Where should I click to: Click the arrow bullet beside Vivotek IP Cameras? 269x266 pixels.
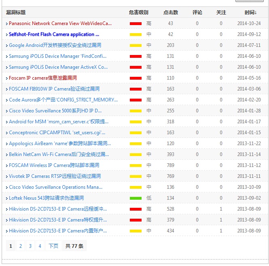tap(7, 177)
